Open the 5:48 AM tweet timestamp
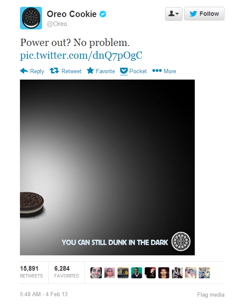The image size is (244, 306). coord(44,294)
